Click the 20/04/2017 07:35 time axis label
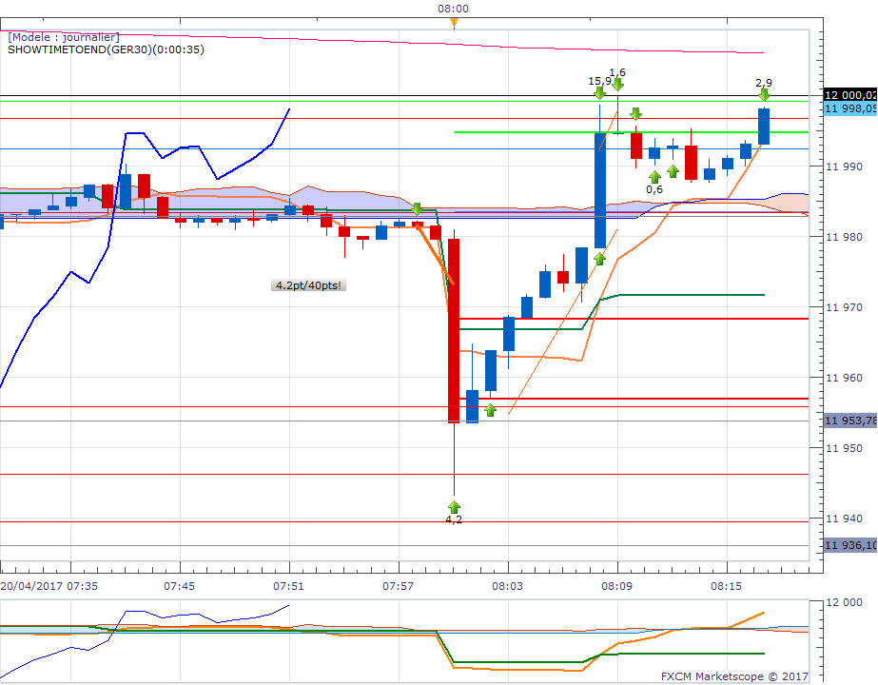Viewport: 878px width, 685px height. (49, 586)
